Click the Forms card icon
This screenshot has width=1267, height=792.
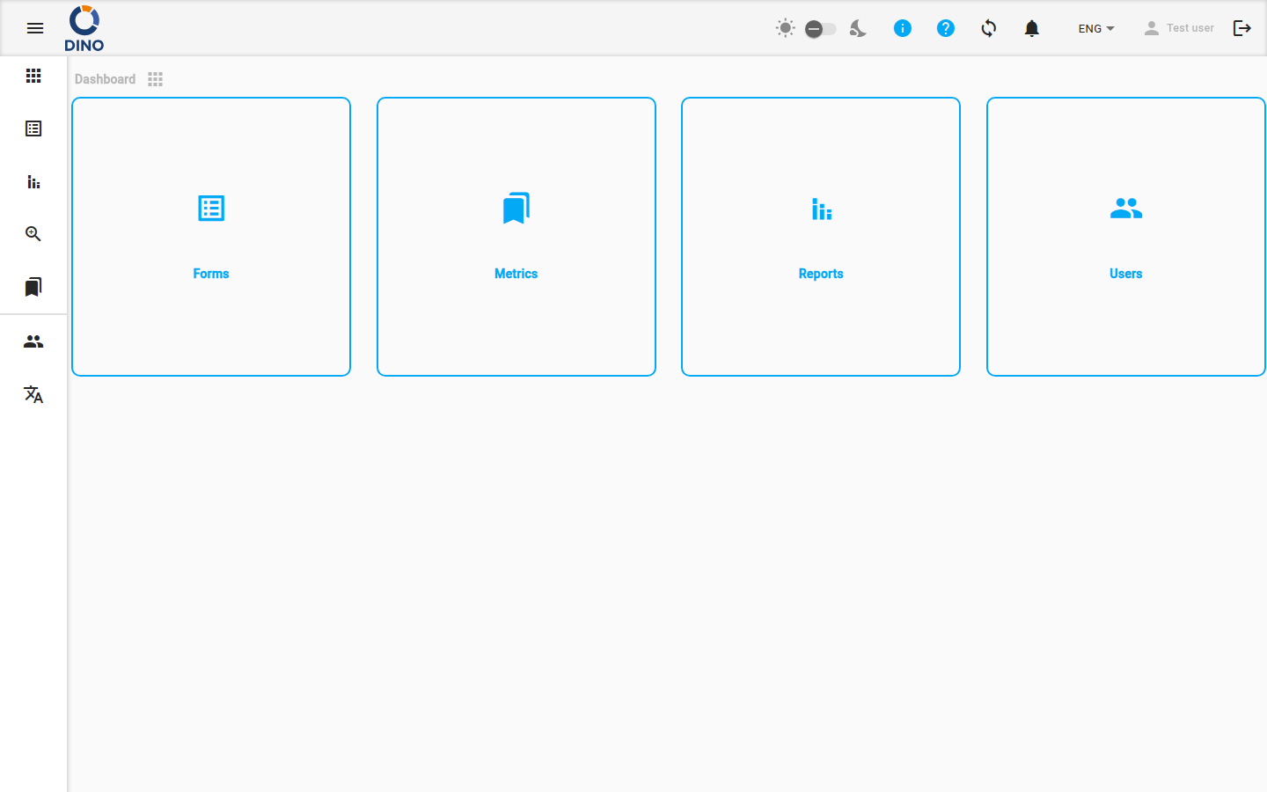tap(211, 209)
